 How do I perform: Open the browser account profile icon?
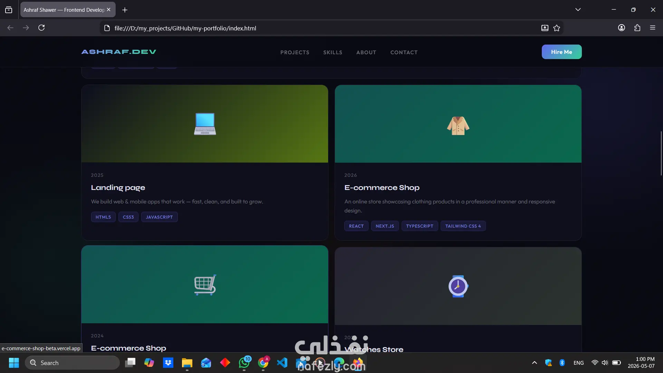[x=622, y=28]
